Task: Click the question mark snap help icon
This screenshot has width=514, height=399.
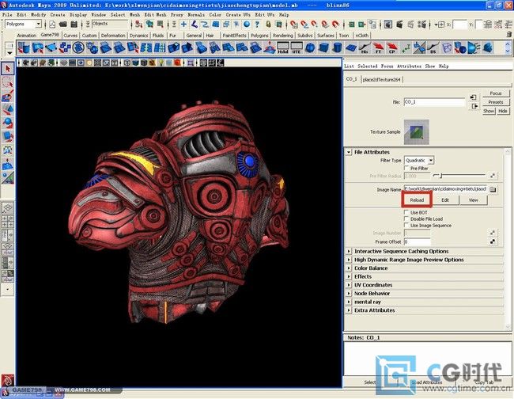Action: pos(257,25)
